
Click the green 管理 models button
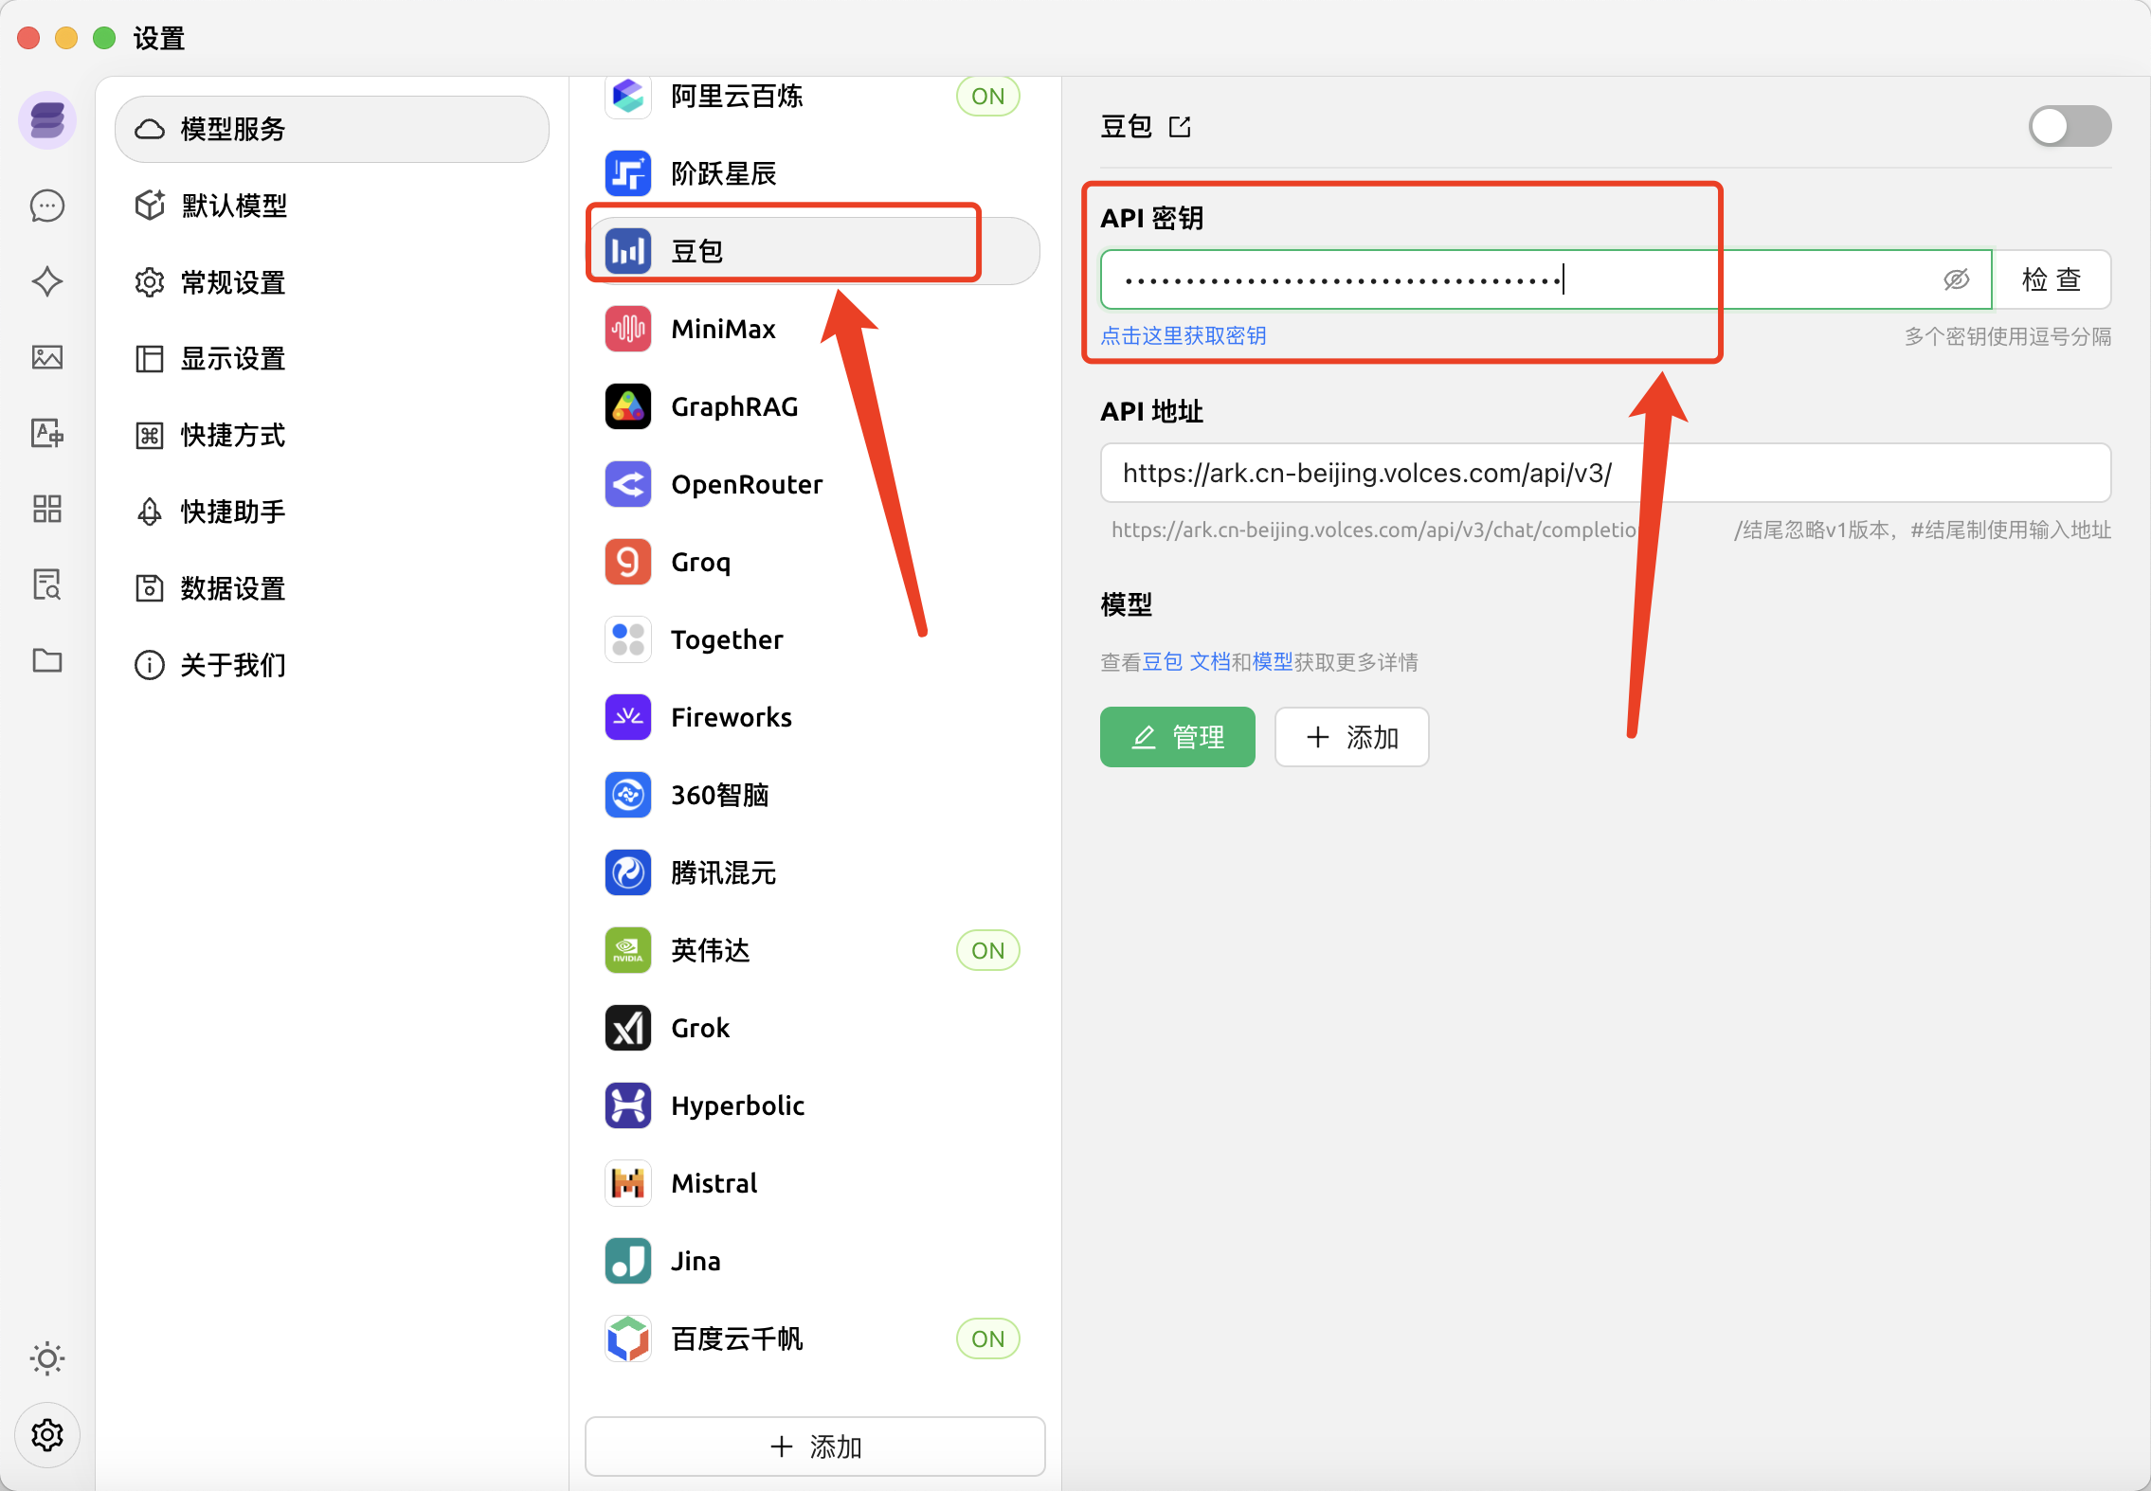[x=1177, y=737]
